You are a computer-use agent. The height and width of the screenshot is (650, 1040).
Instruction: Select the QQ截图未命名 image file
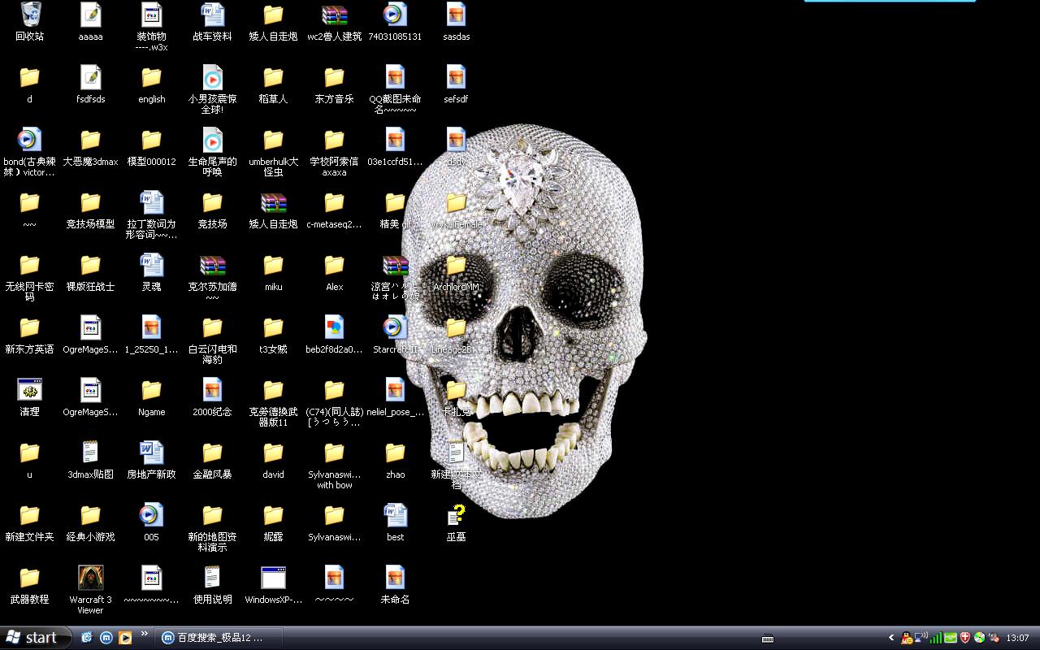tap(395, 77)
